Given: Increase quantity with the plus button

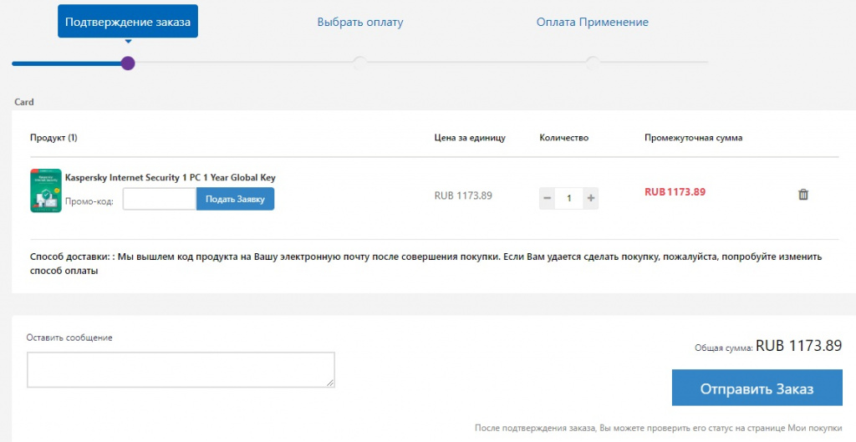Looking at the screenshot, I should tap(591, 198).
